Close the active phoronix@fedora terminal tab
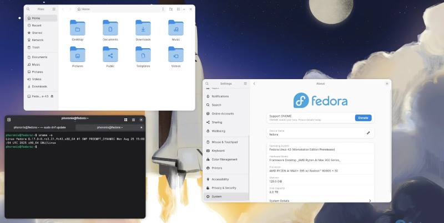444x223 pixels. [x=142, y=127]
